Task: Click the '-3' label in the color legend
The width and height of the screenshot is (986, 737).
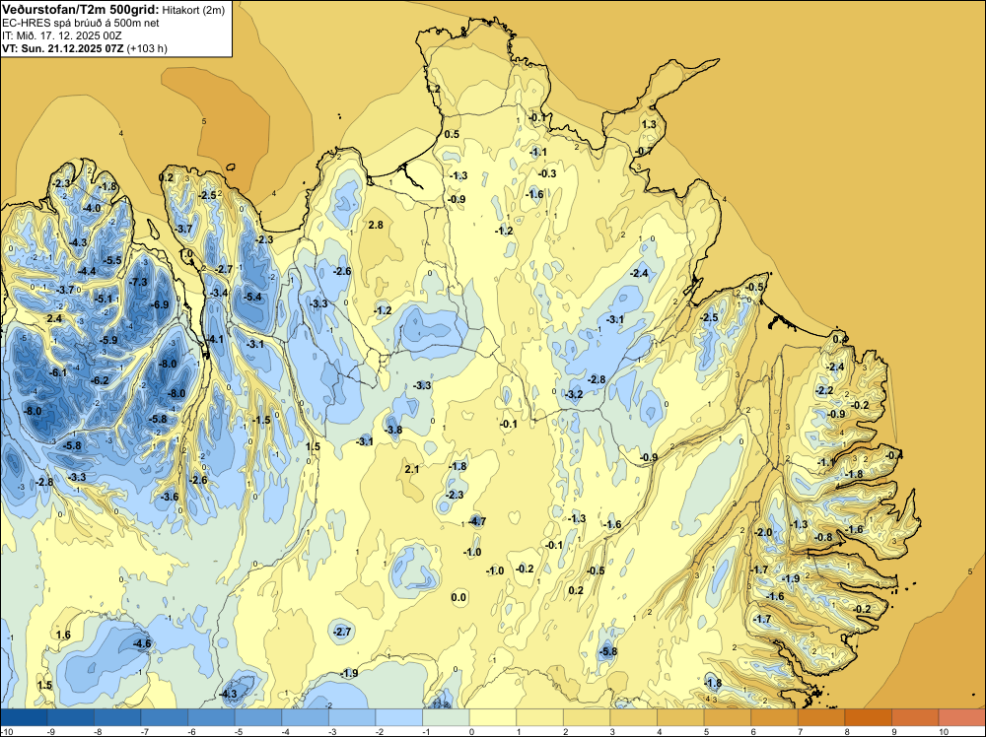Action: pyautogui.click(x=331, y=731)
